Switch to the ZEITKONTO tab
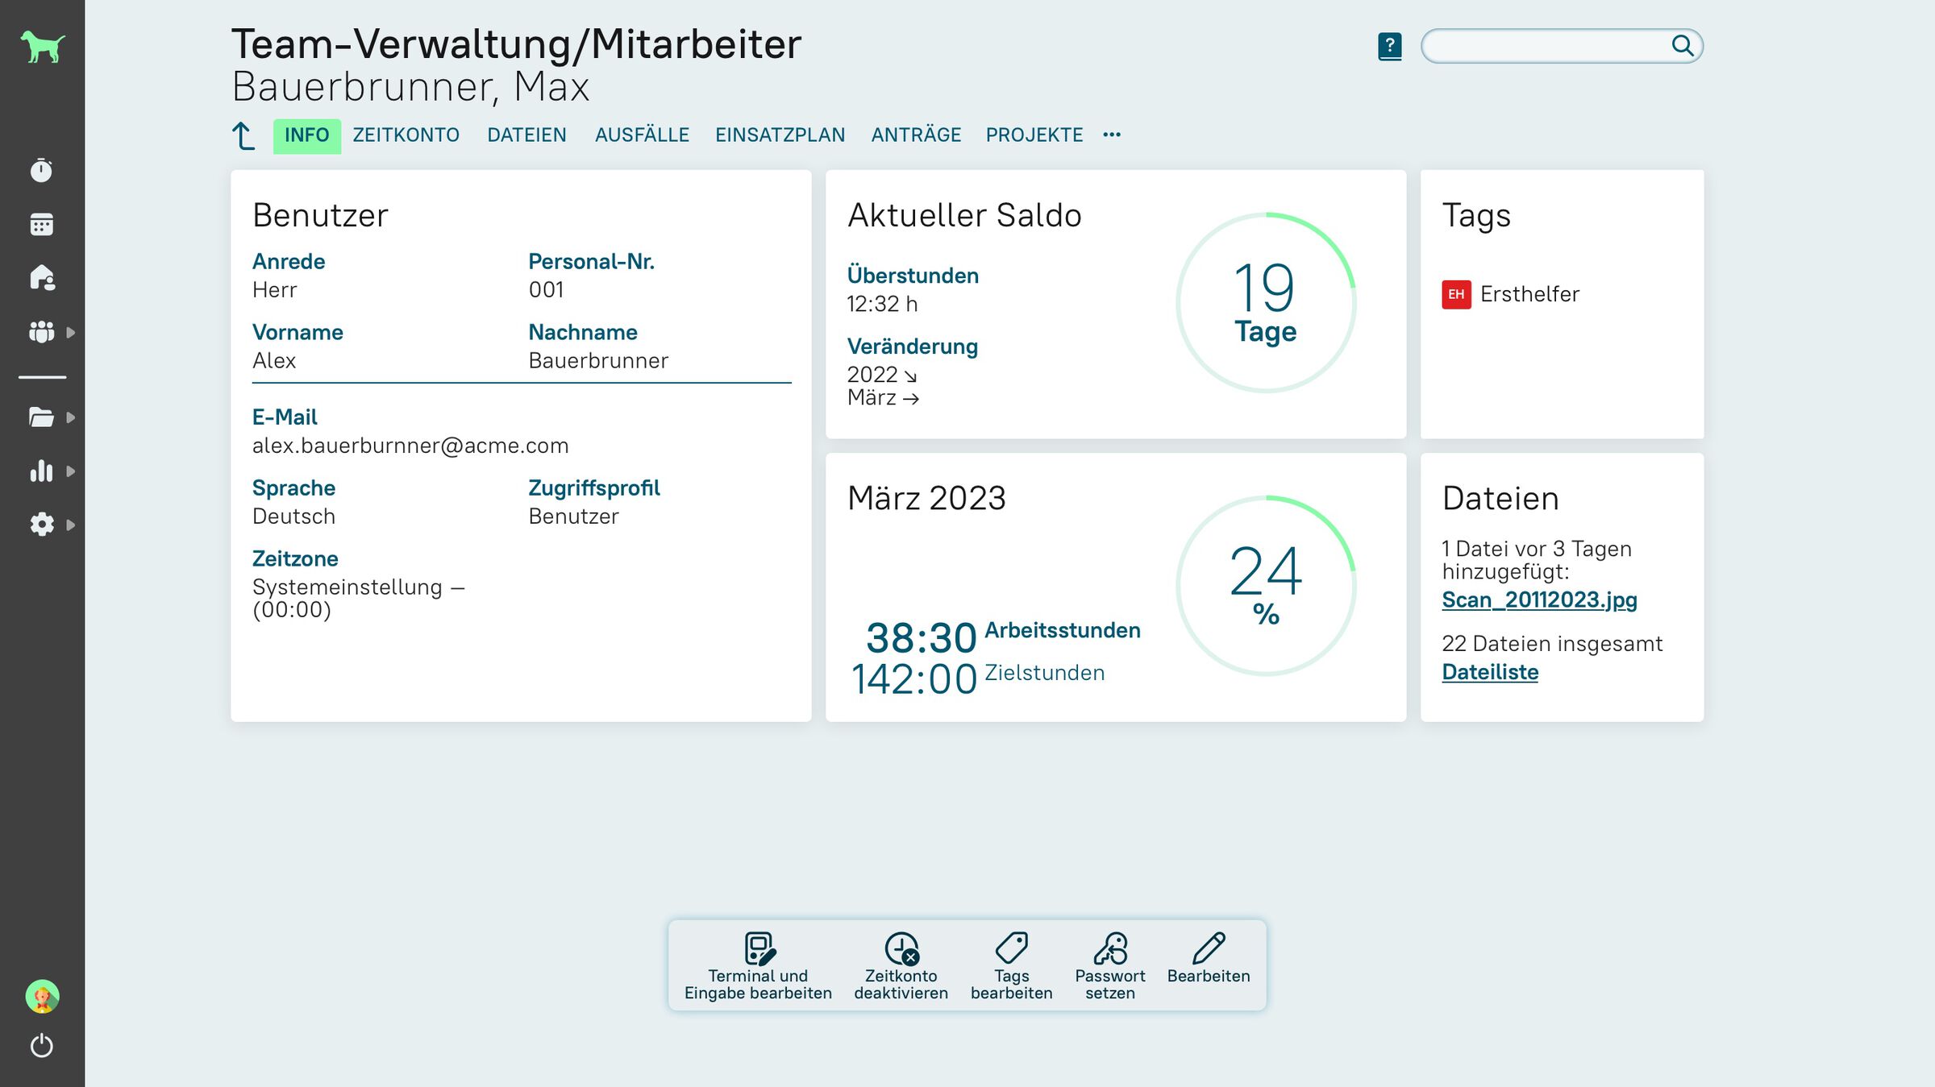Viewport: 1935px width, 1087px height. pyautogui.click(x=406, y=135)
